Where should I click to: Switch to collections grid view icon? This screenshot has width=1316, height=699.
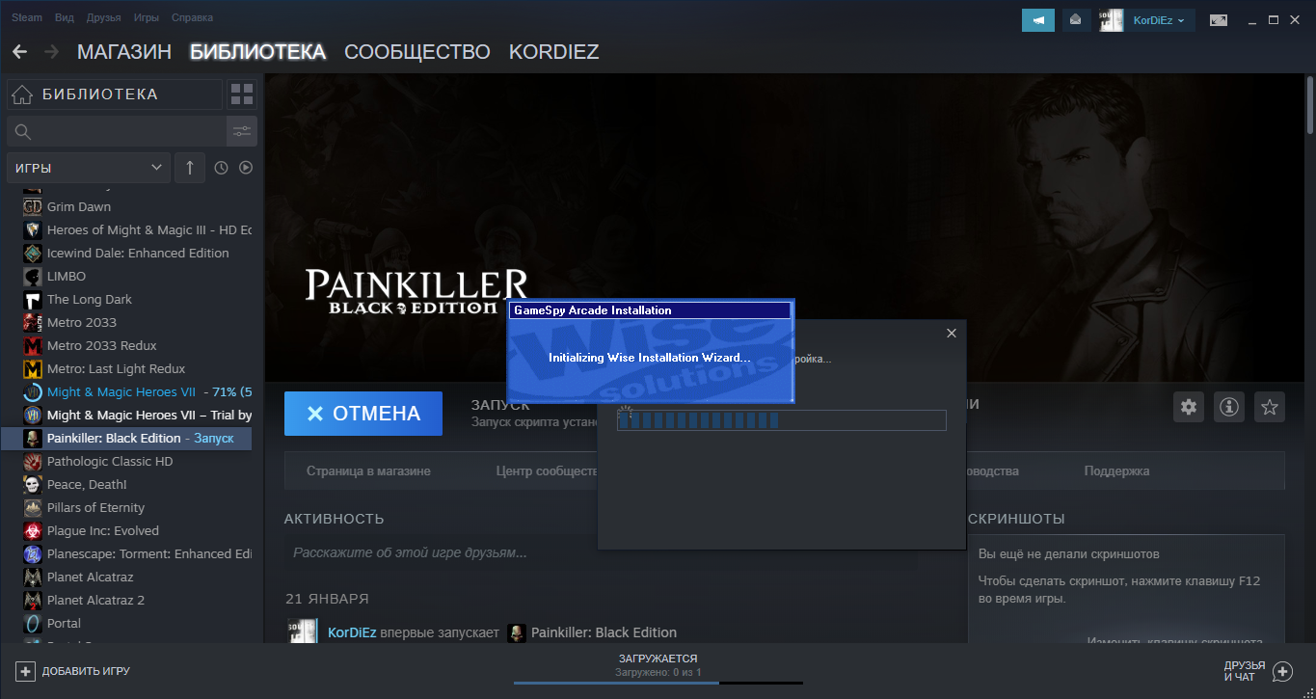[x=242, y=94]
